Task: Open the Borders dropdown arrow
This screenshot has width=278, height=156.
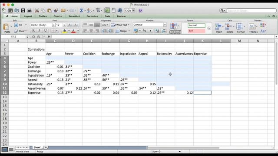Action: tap(57, 31)
